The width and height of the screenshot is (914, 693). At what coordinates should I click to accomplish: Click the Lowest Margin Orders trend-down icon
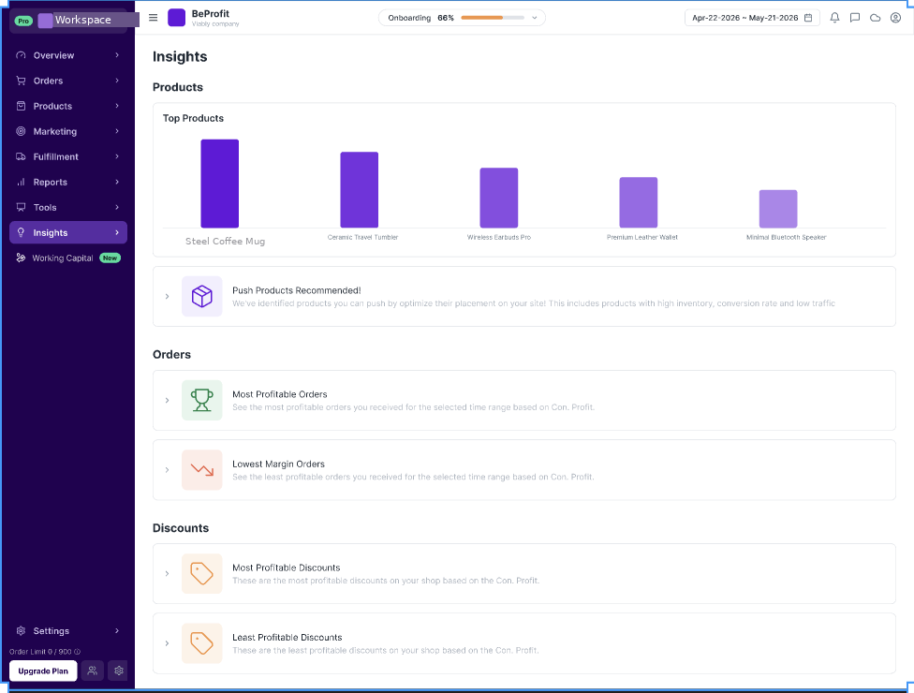coord(201,470)
